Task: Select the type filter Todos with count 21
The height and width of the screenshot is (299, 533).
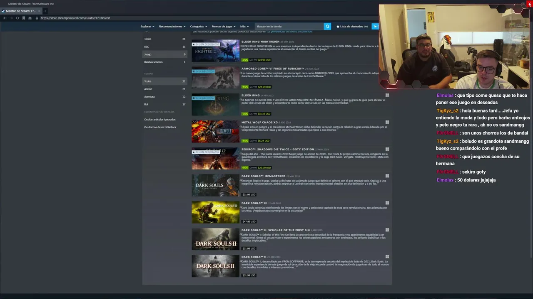Action: pyautogui.click(x=164, y=39)
